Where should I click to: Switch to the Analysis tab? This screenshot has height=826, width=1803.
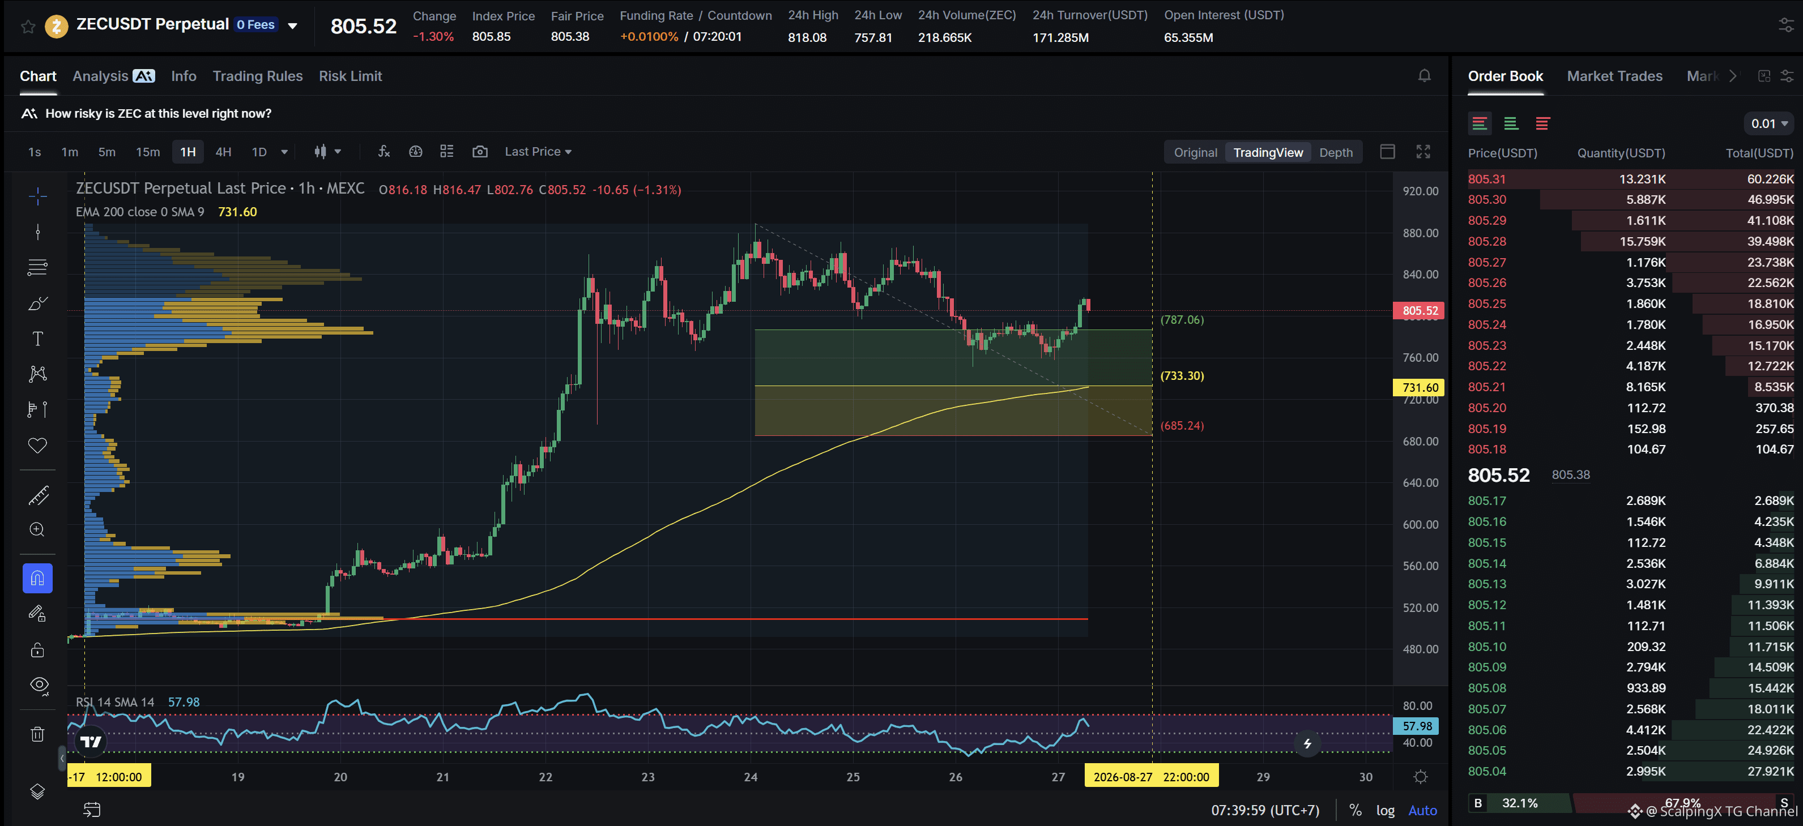113,75
